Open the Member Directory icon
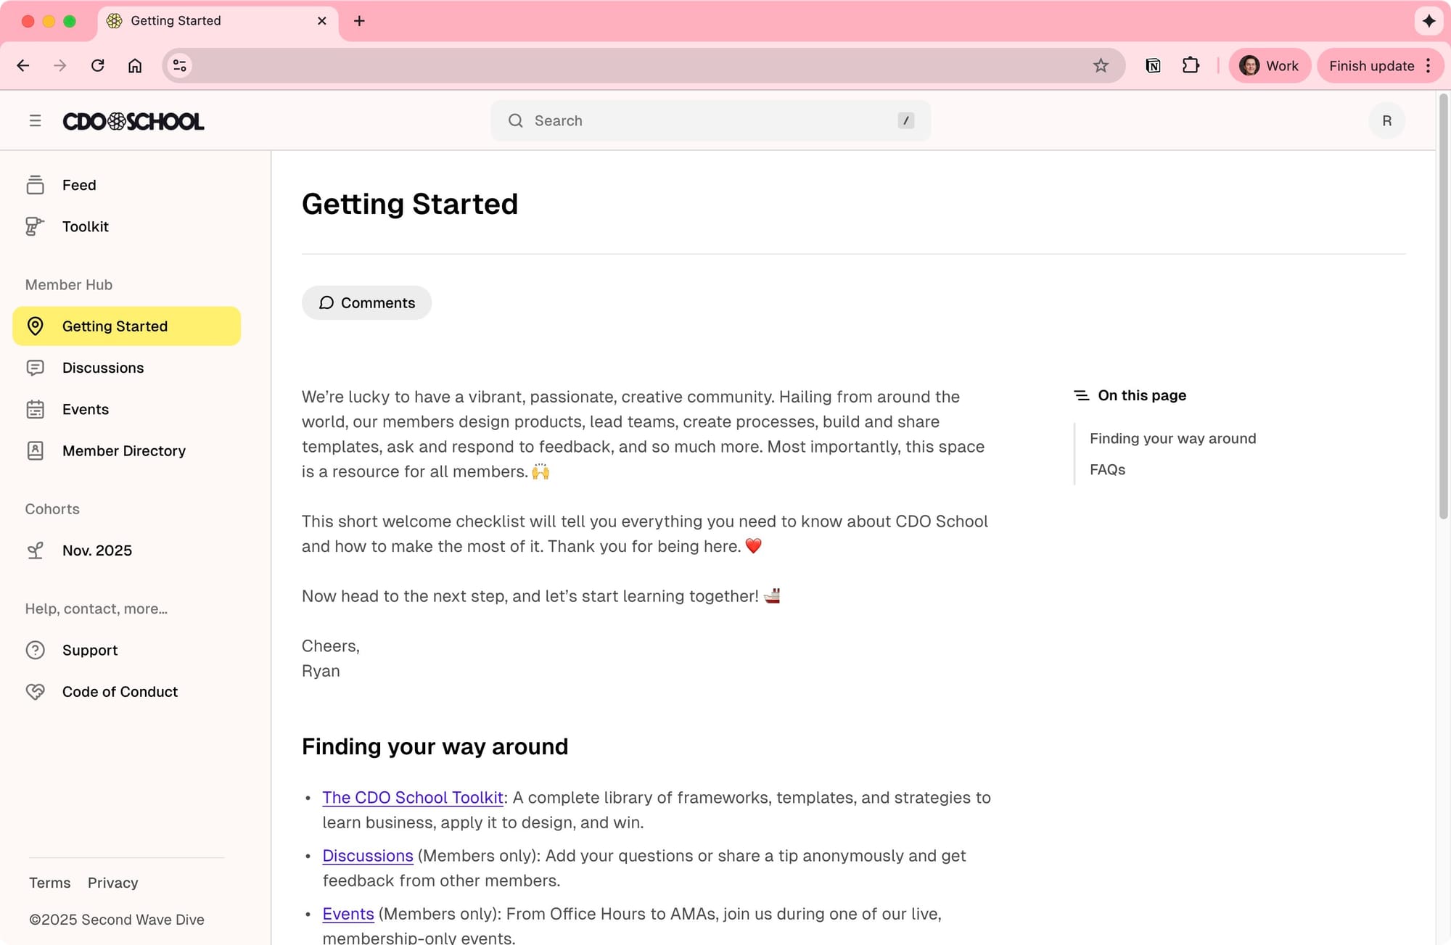The width and height of the screenshot is (1451, 945). [x=35, y=450]
